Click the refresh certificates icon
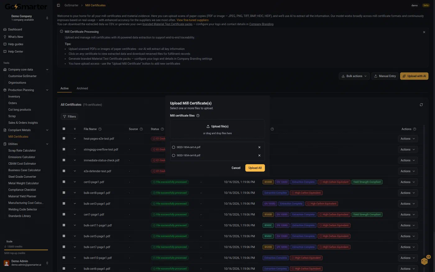This screenshot has height=272, width=435. tap(421, 105)
